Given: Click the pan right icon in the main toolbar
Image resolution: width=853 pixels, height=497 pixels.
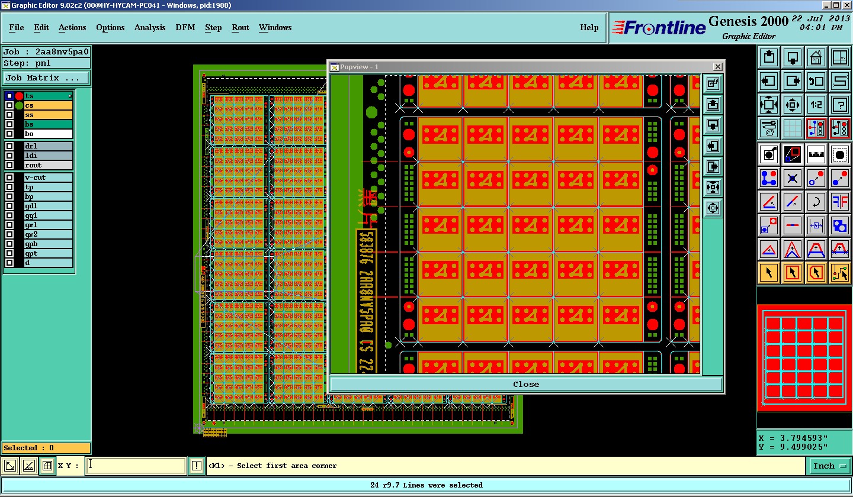Looking at the screenshot, I should pos(793,80).
